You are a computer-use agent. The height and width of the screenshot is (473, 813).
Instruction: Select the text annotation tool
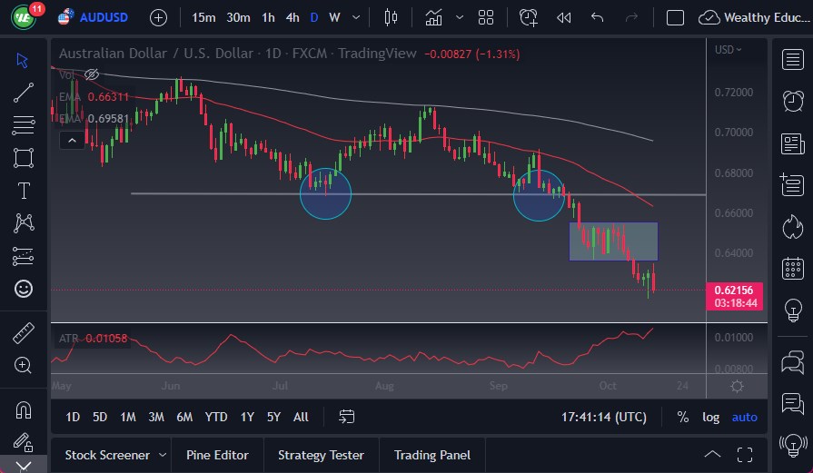point(24,191)
